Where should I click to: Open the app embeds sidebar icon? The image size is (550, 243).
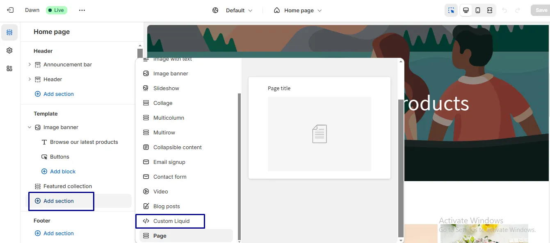pos(9,68)
